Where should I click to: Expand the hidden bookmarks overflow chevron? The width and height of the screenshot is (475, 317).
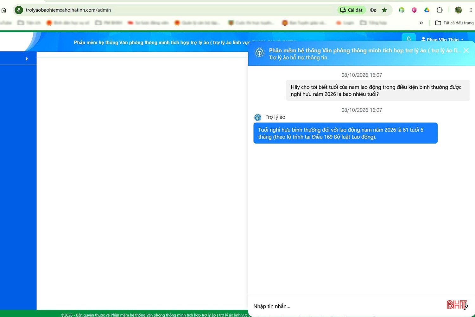(421, 23)
